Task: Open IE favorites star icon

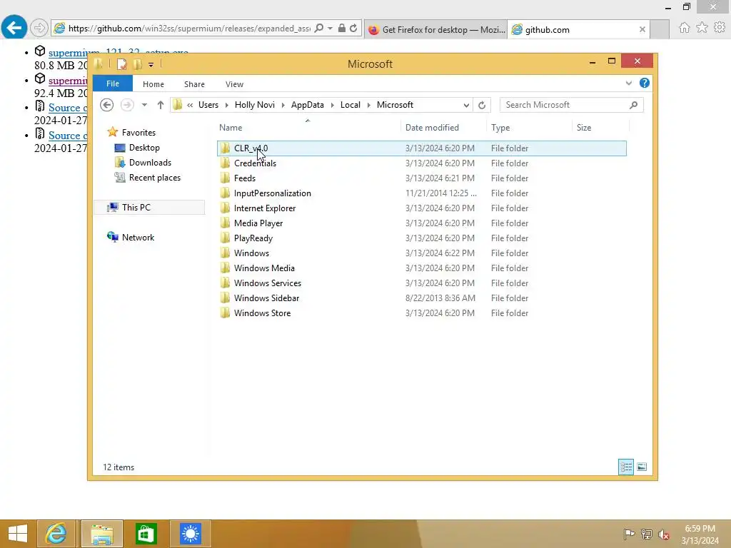Action: coord(702,28)
